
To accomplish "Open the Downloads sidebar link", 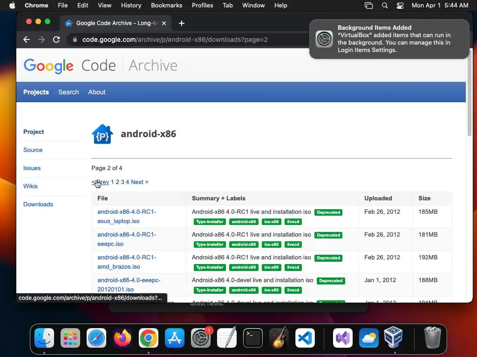I will coord(38,205).
